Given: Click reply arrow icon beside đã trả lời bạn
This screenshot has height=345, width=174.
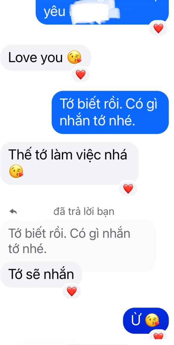Looking at the screenshot, I should (x=13, y=212).
